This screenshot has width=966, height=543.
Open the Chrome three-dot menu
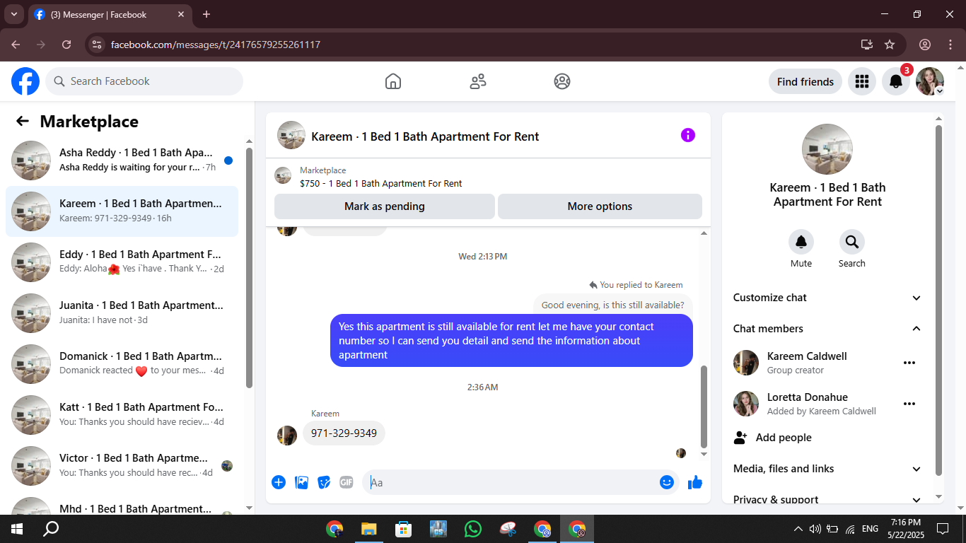[x=950, y=45]
